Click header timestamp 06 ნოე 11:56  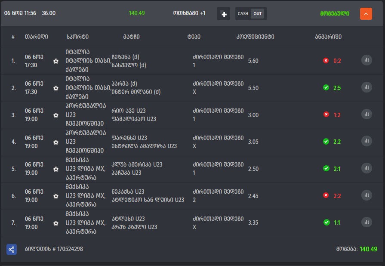coord(20,13)
